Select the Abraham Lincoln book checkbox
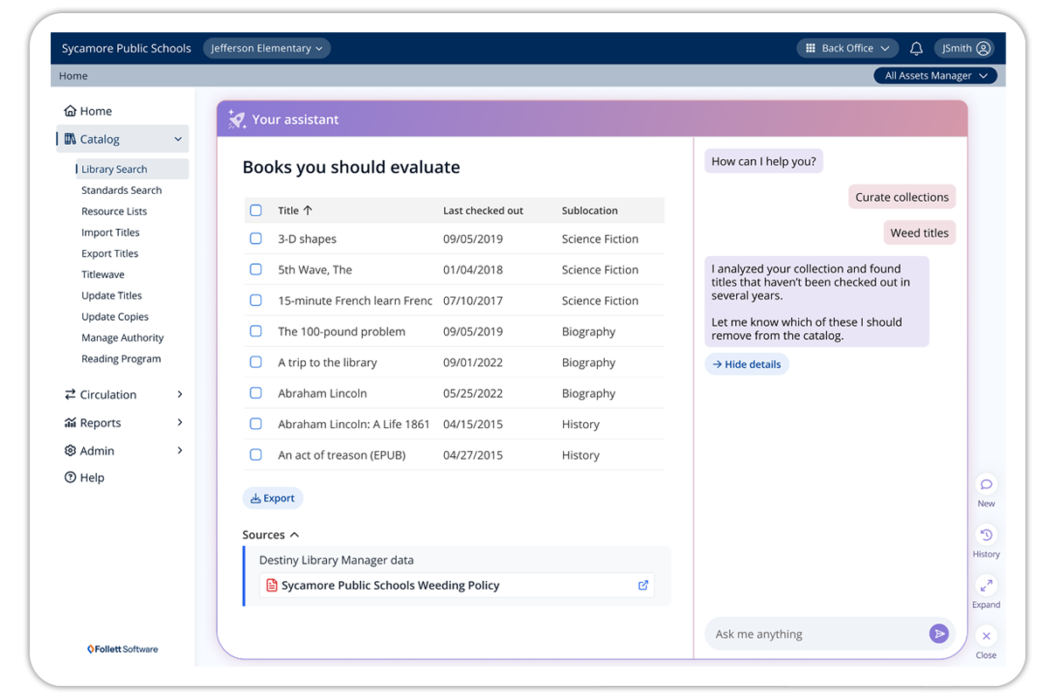The image size is (1049, 699). click(256, 393)
